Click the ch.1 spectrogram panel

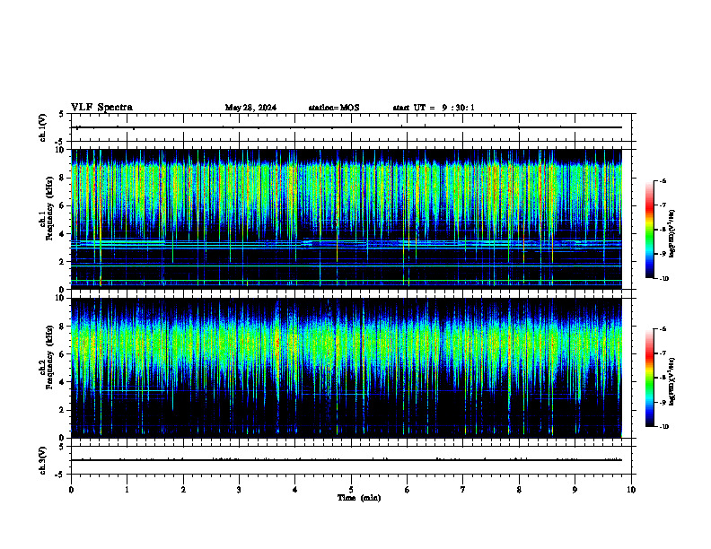click(347, 219)
